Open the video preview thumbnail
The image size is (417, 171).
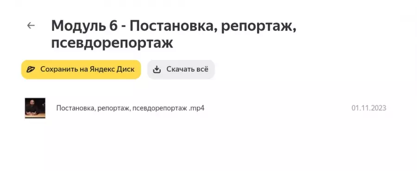[35, 108]
